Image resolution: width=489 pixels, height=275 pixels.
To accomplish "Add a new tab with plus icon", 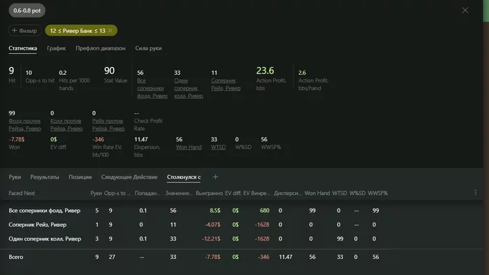I will (x=215, y=177).
